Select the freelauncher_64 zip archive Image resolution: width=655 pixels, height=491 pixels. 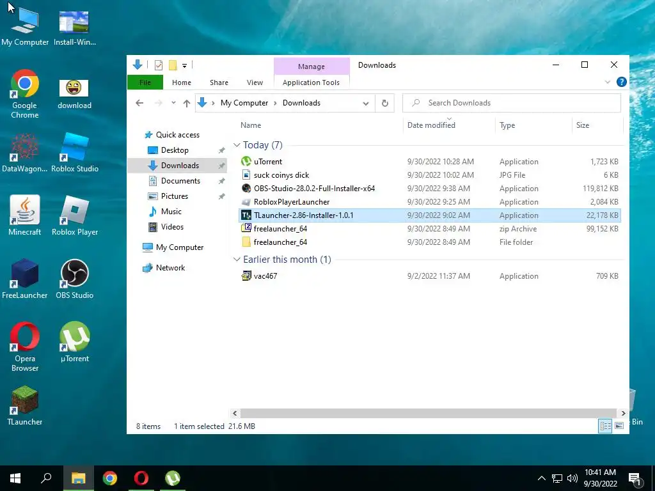[430, 228]
